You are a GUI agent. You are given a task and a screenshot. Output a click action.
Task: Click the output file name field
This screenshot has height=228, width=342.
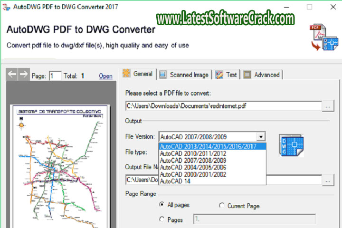pos(224,180)
